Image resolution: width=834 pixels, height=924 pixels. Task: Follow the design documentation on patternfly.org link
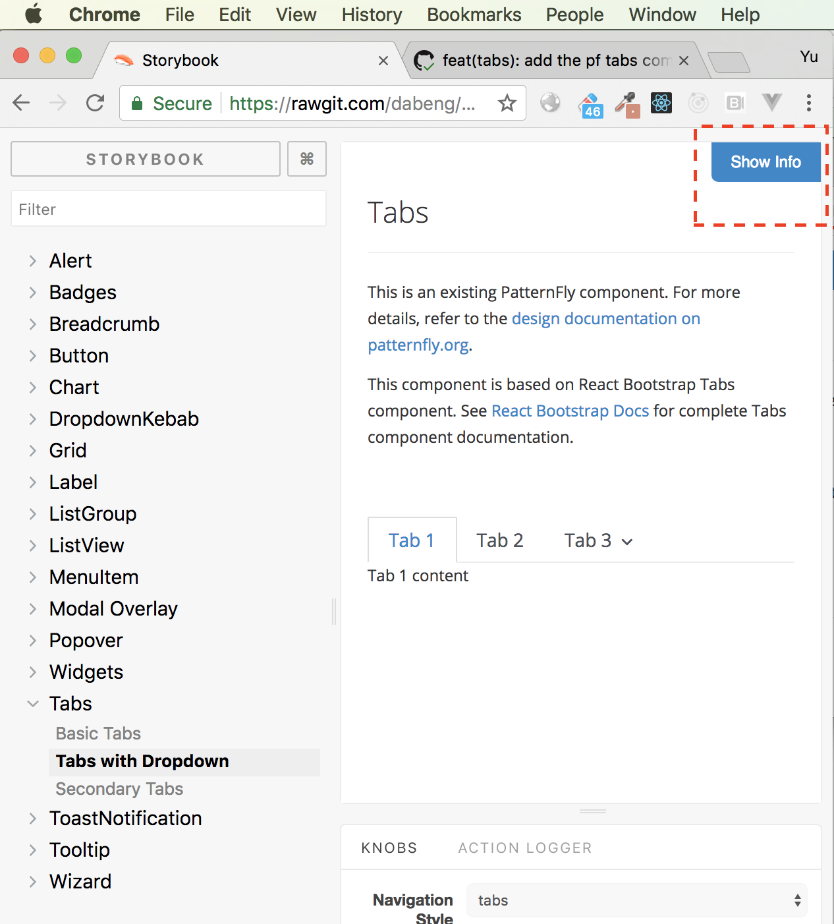(534, 332)
